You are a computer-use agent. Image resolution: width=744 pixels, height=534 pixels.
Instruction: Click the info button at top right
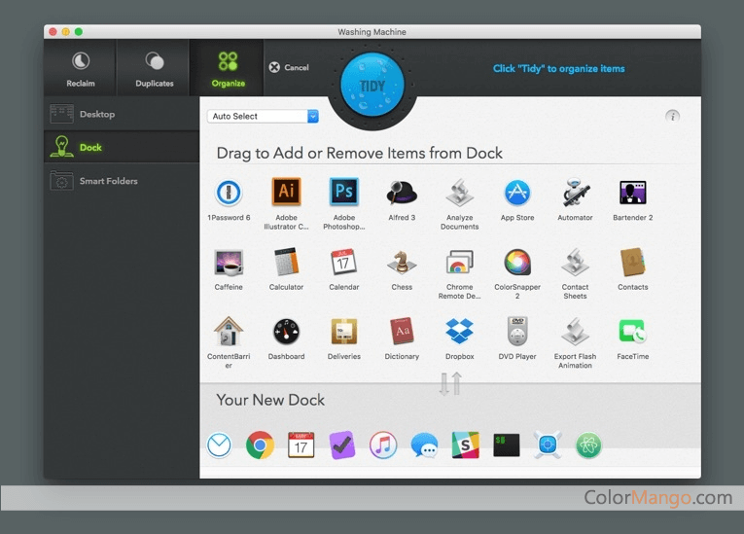[x=672, y=116]
